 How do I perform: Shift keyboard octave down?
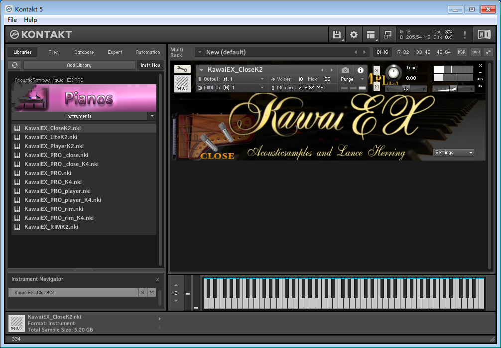[x=176, y=301]
